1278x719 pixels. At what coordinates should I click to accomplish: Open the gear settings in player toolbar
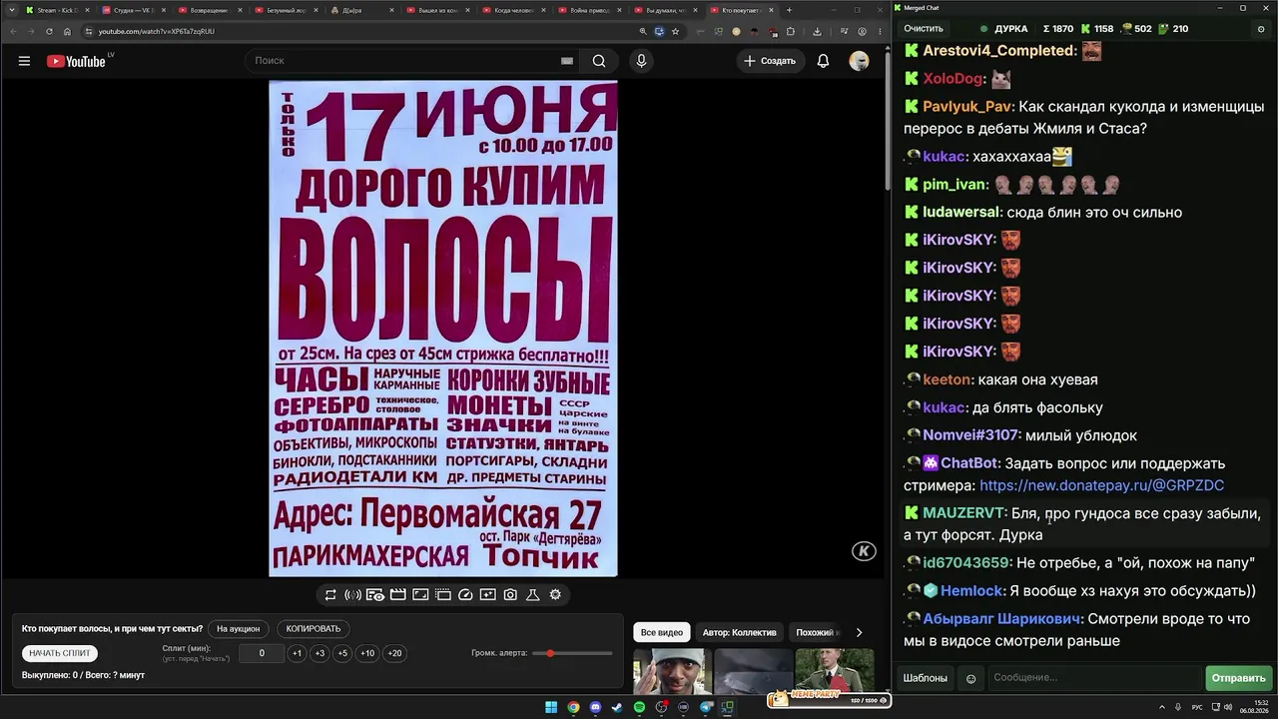coord(555,594)
